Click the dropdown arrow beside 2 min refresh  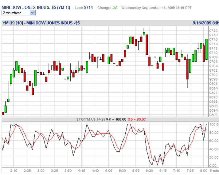pos(32,13)
